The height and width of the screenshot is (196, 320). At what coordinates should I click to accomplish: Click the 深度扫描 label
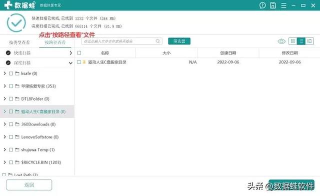coord(22,63)
